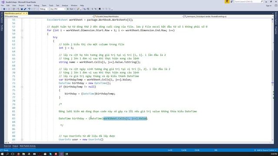This screenshot has width=278, height=156.
Task: Click Add to Source Control in status bar
Action: [265, 150]
